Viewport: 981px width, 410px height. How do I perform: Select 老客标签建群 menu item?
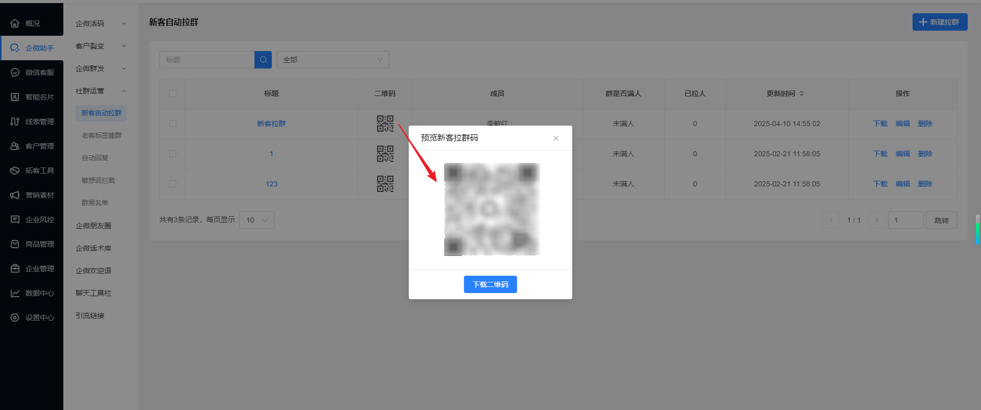tap(101, 136)
